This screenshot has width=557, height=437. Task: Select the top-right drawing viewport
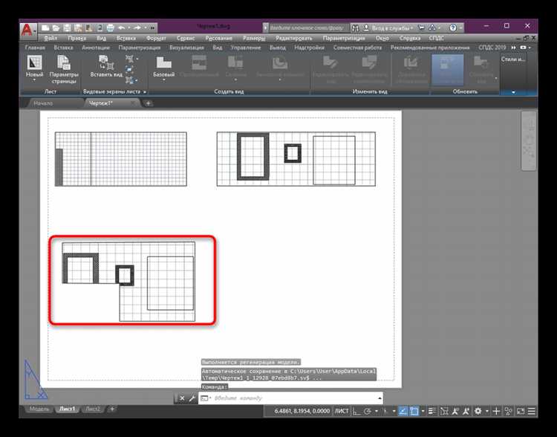click(x=296, y=159)
